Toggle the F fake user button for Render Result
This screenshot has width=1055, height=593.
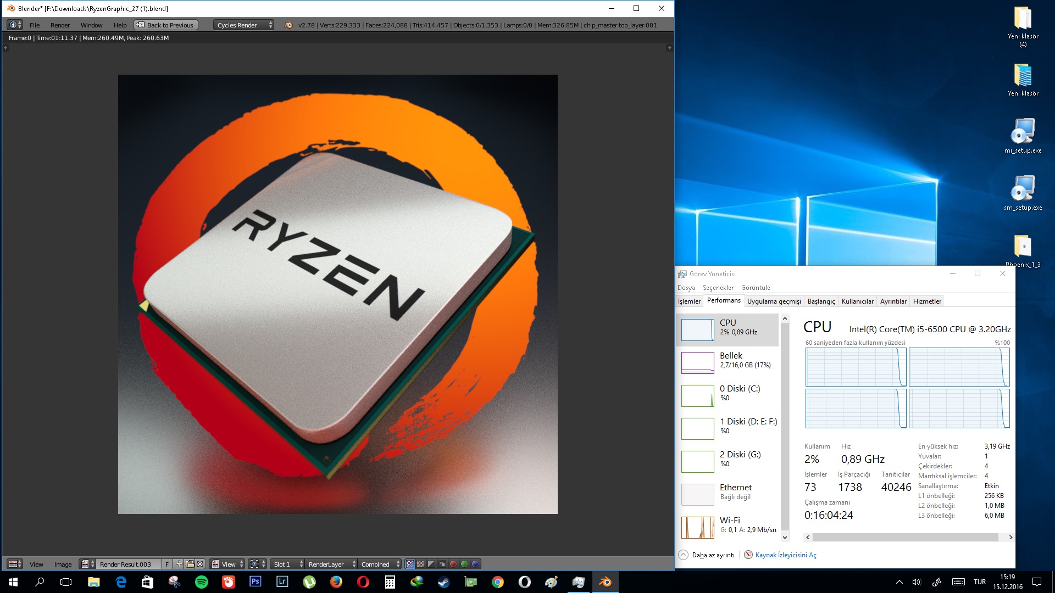167,564
